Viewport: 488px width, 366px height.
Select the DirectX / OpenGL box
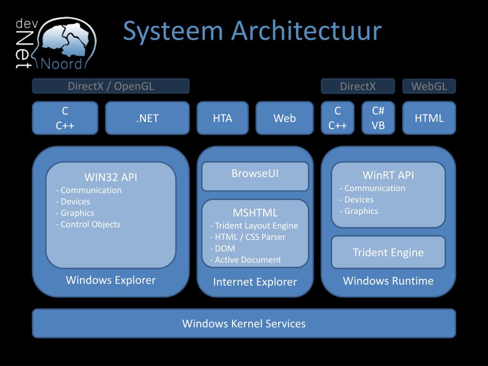pyautogui.click(x=111, y=86)
